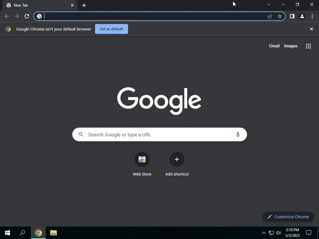Viewport: 319px width, 239px height.
Task: Click the Search Google or type a URL box
Action: pyautogui.click(x=159, y=134)
